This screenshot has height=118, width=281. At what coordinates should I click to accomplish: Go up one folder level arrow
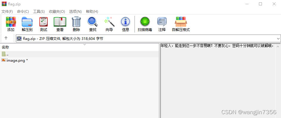6,38
